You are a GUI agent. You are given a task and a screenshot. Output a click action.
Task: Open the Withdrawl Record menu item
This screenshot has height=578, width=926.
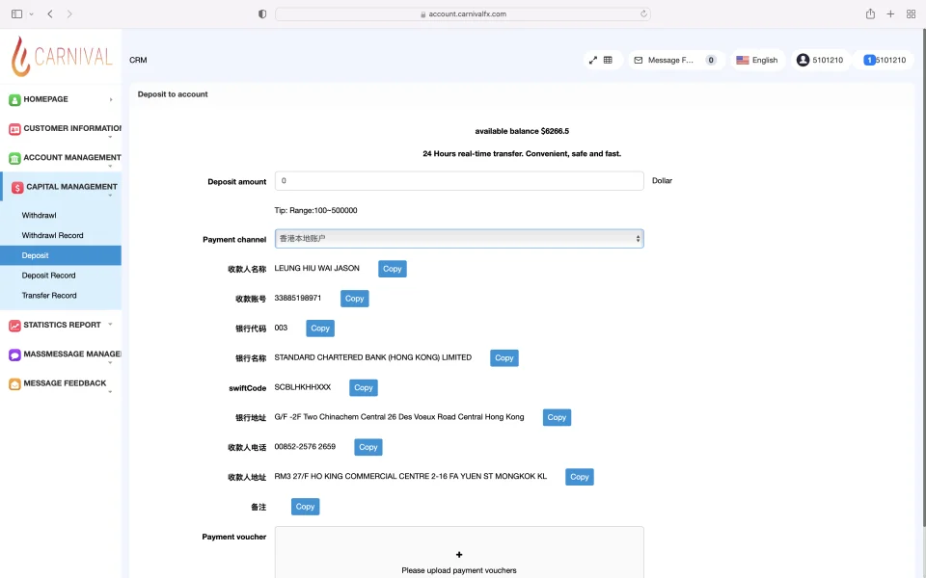tap(53, 235)
